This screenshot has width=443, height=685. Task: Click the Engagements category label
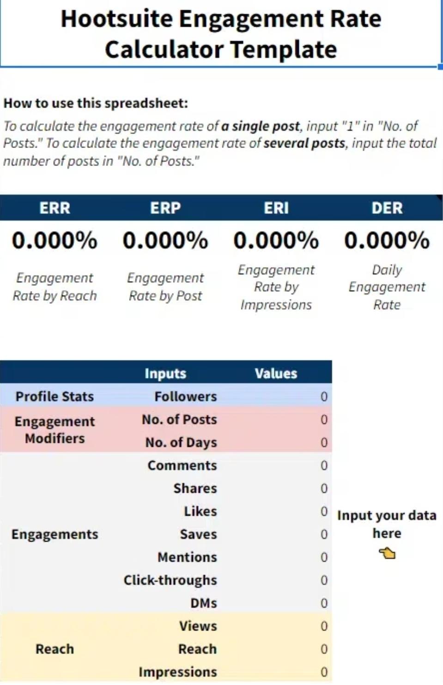[x=55, y=534]
